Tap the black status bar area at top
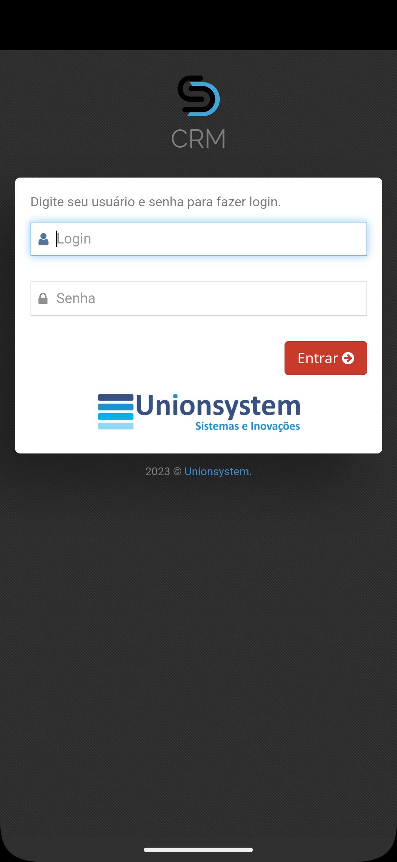397x862 pixels. (x=198, y=25)
